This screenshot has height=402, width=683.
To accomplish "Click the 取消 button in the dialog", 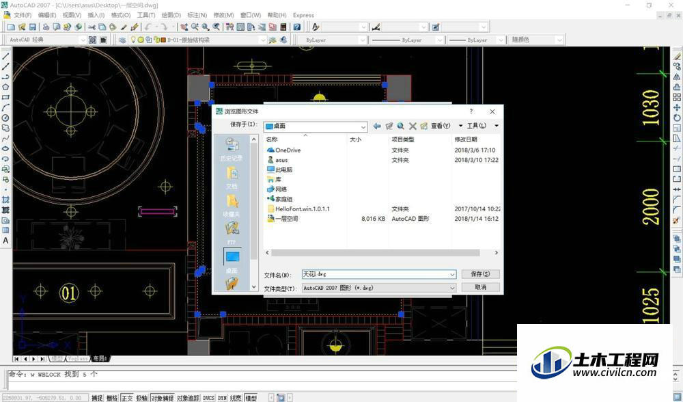I will click(480, 287).
